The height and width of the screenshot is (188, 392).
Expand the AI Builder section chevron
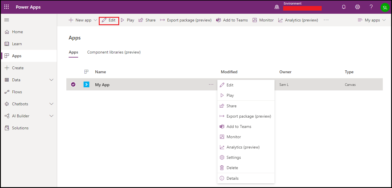pos(52,116)
